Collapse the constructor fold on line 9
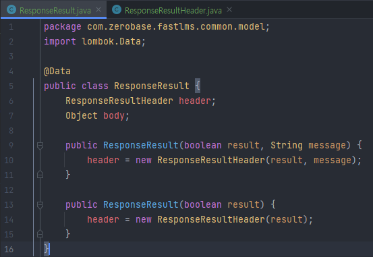Image resolution: width=373 pixels, height=257 pixels. tap(40, 146)
